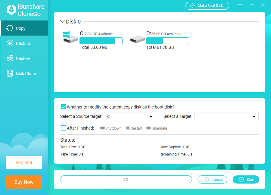Open the Select a Target dropdown
The height and width of the screenshot is (195, 271).
pos(226,117)
